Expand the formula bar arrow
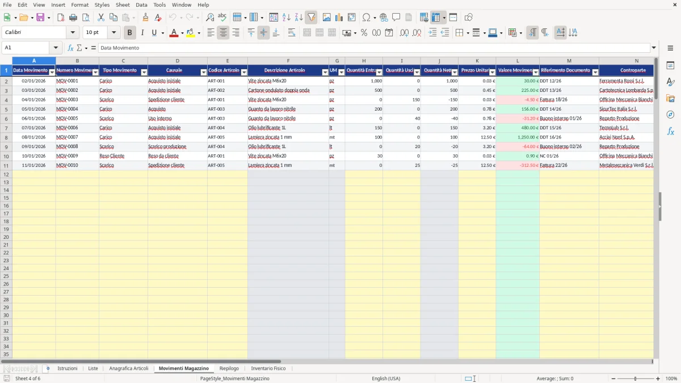681x383 pixels. coord(654,48)
